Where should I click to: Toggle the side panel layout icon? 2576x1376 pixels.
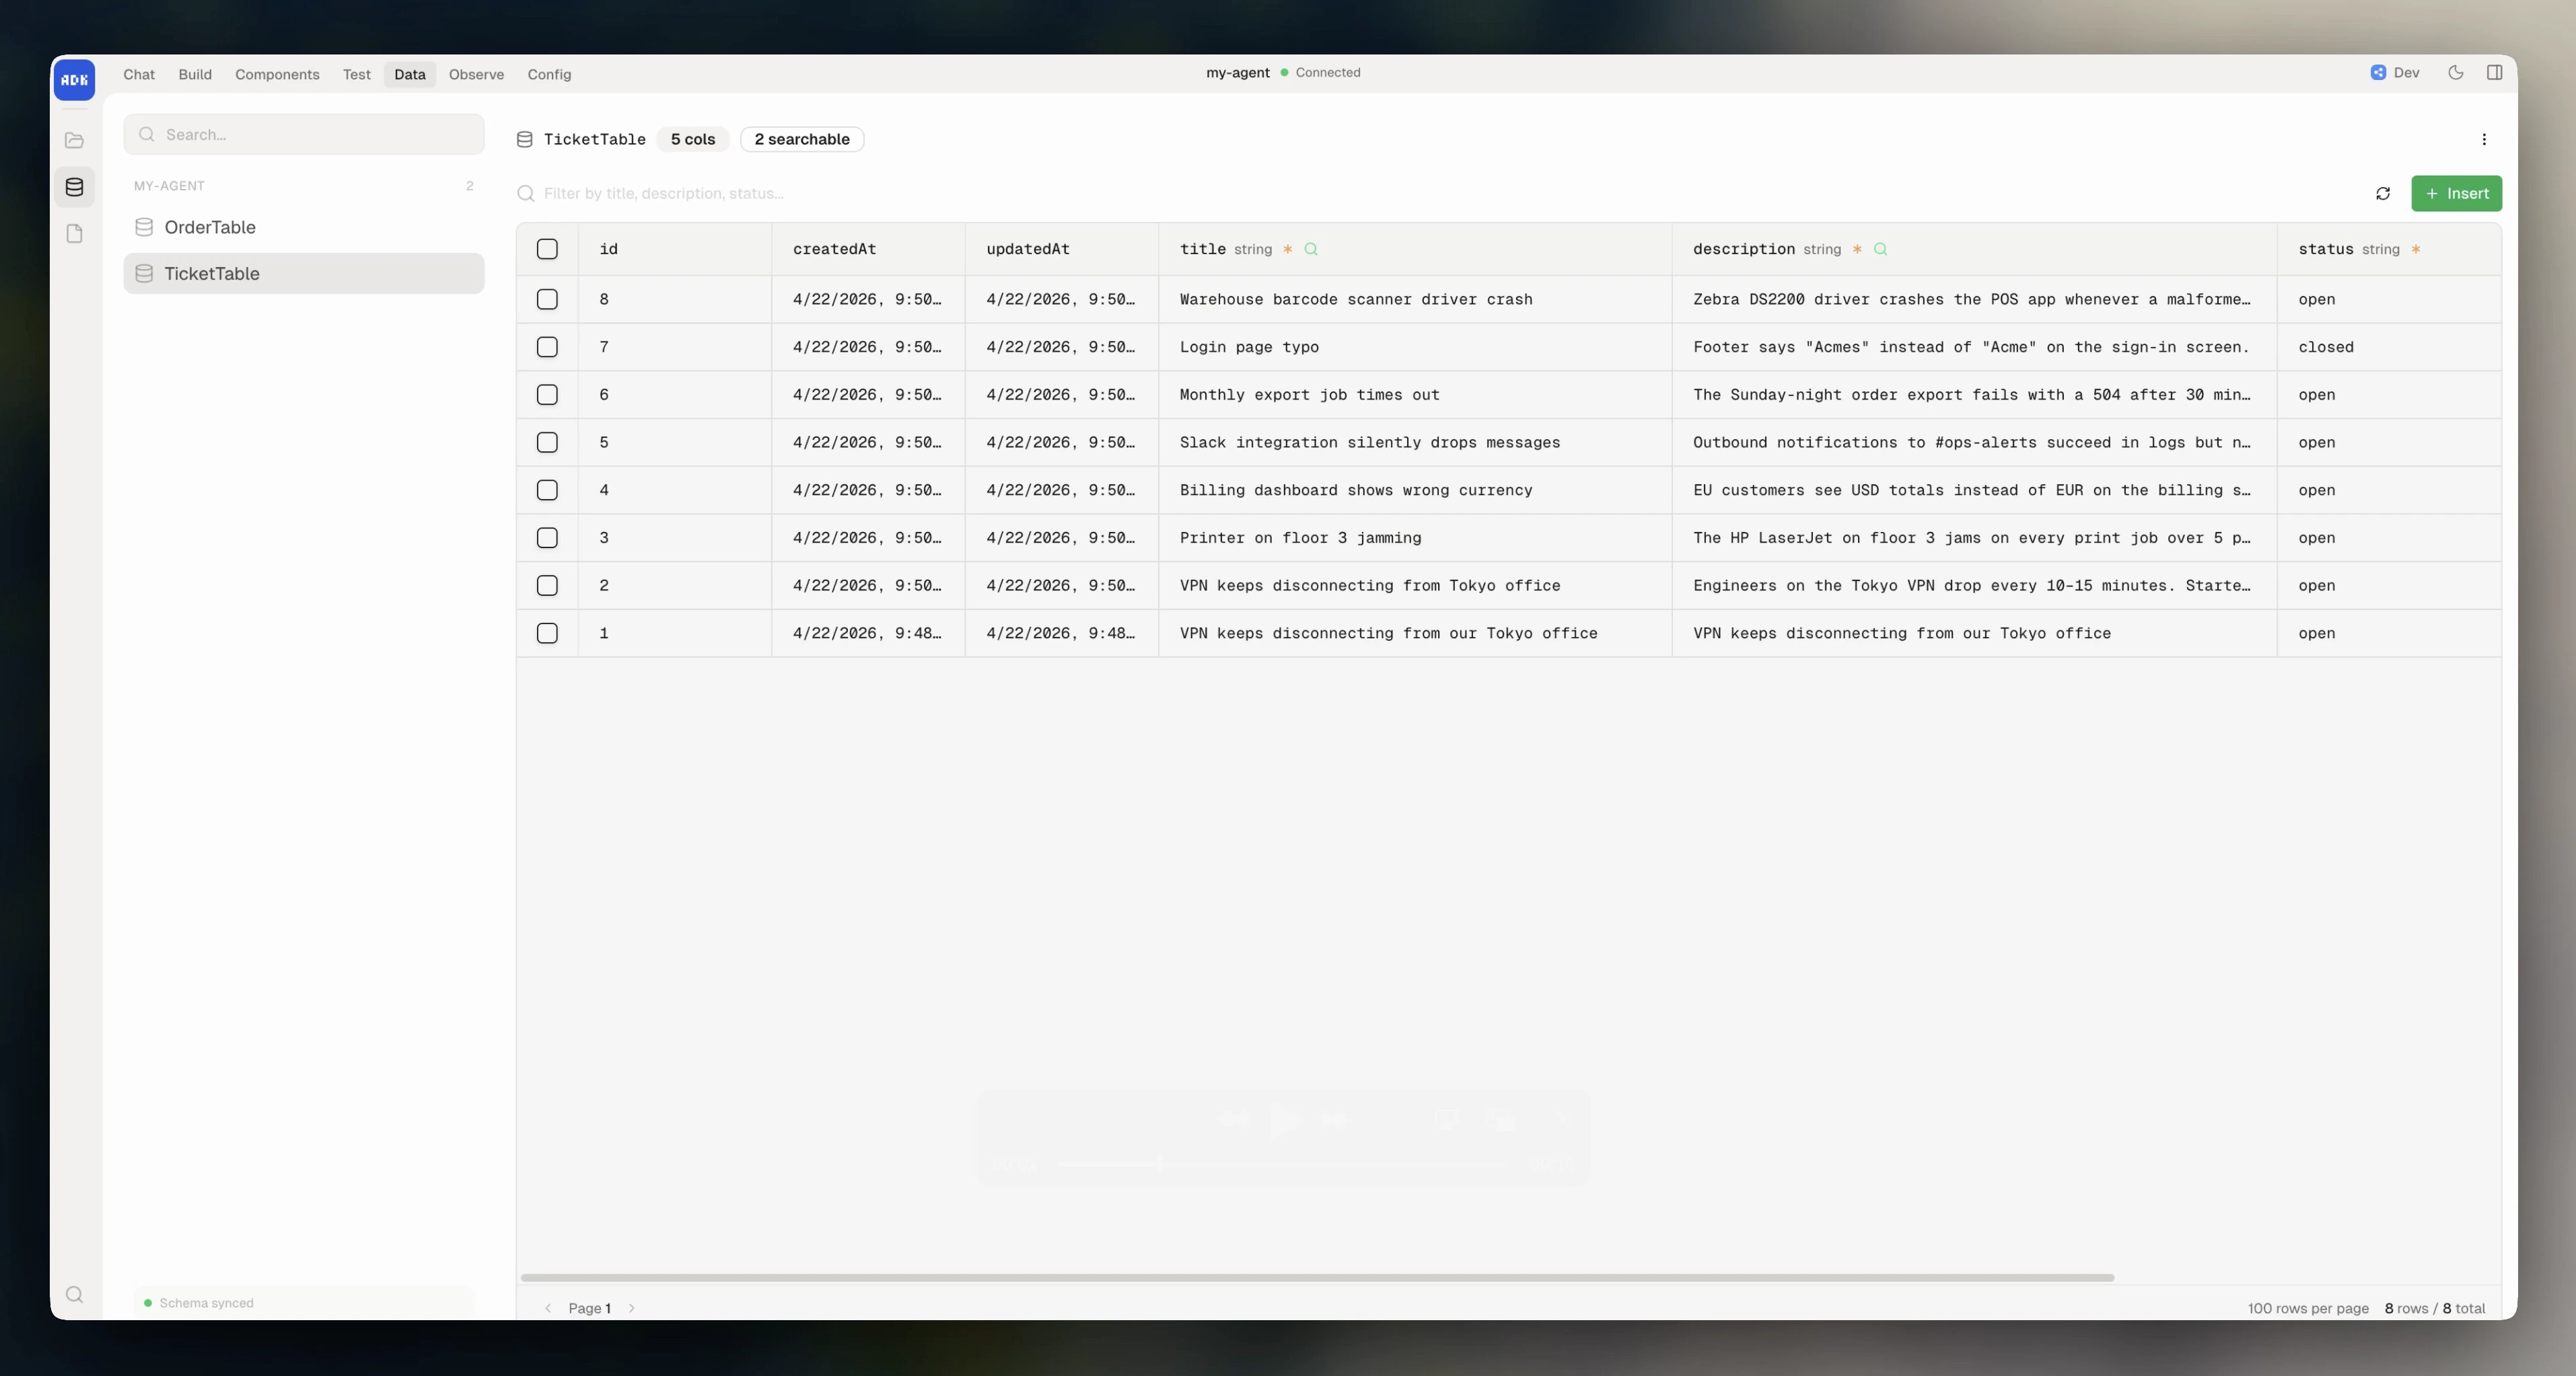[2494, 72]
